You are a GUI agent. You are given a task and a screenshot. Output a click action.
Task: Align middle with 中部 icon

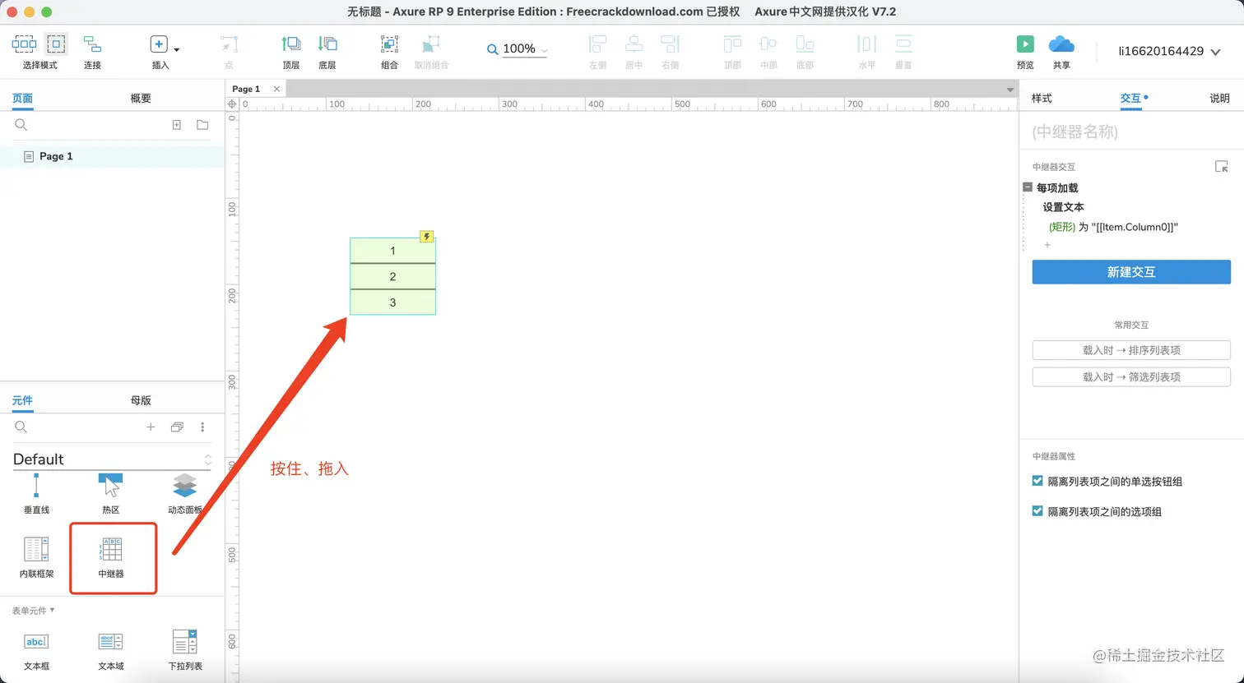tap(768, 44)
